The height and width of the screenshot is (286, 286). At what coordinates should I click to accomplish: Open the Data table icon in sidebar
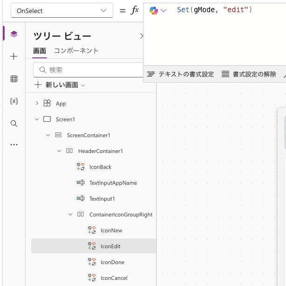click(14, 79)
